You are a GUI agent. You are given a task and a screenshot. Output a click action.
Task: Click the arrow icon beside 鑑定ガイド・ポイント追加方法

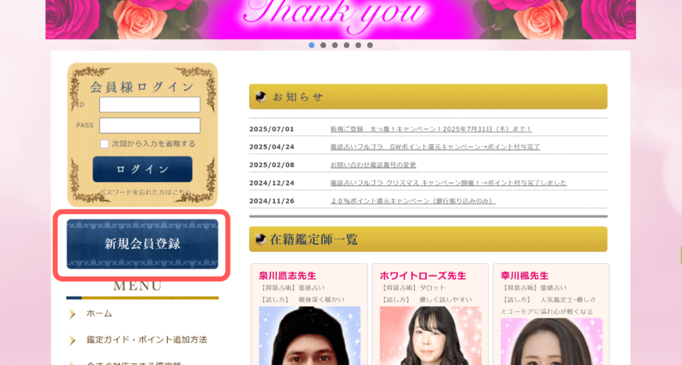(x=73, y=340)
